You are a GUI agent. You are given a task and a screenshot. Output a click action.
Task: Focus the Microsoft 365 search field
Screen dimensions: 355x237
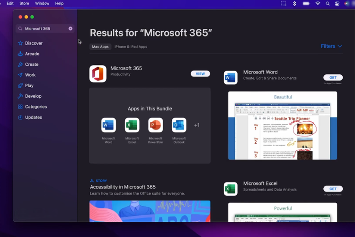(x=45, y=28)
